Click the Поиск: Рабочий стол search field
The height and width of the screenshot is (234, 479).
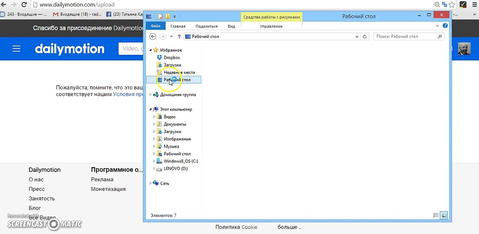click(409, 36)
